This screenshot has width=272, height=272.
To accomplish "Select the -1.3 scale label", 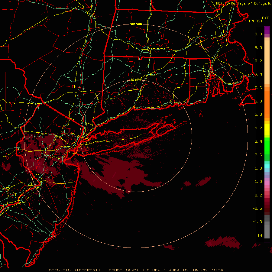I will (257, 222).
